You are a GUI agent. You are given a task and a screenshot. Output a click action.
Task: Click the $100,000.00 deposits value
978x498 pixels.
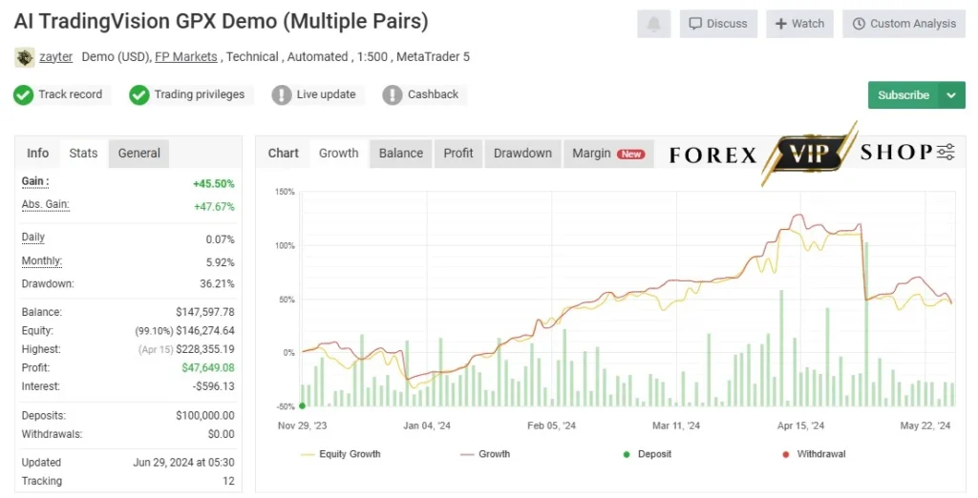click(205, 415)
